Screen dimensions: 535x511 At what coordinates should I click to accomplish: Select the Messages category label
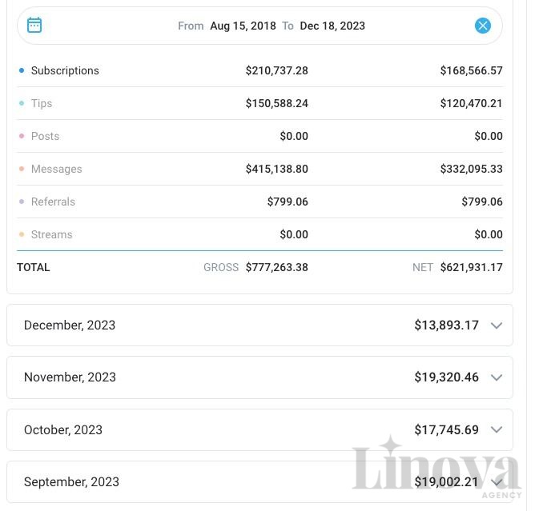[x=56, y=169]
